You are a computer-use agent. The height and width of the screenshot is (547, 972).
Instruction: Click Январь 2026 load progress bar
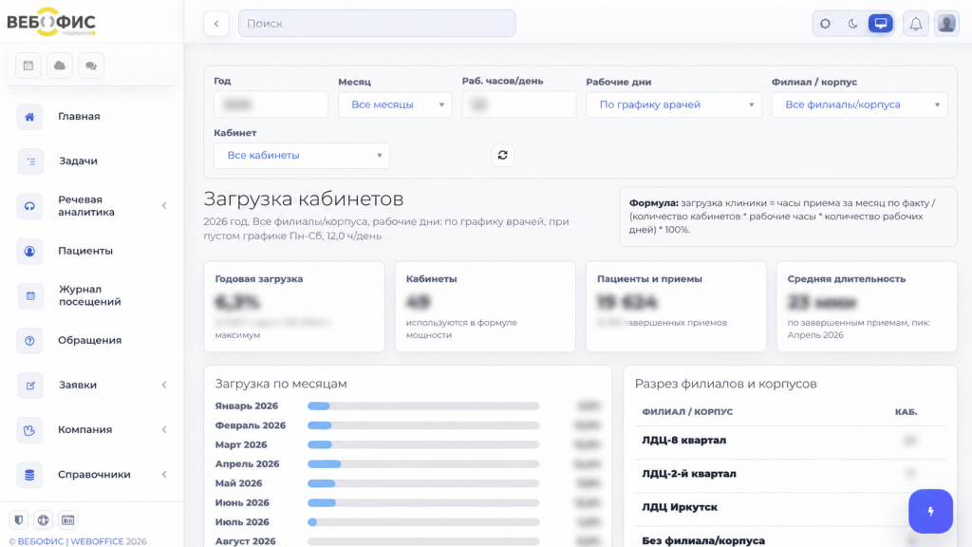pyautogui.click(x=423, y=406)
